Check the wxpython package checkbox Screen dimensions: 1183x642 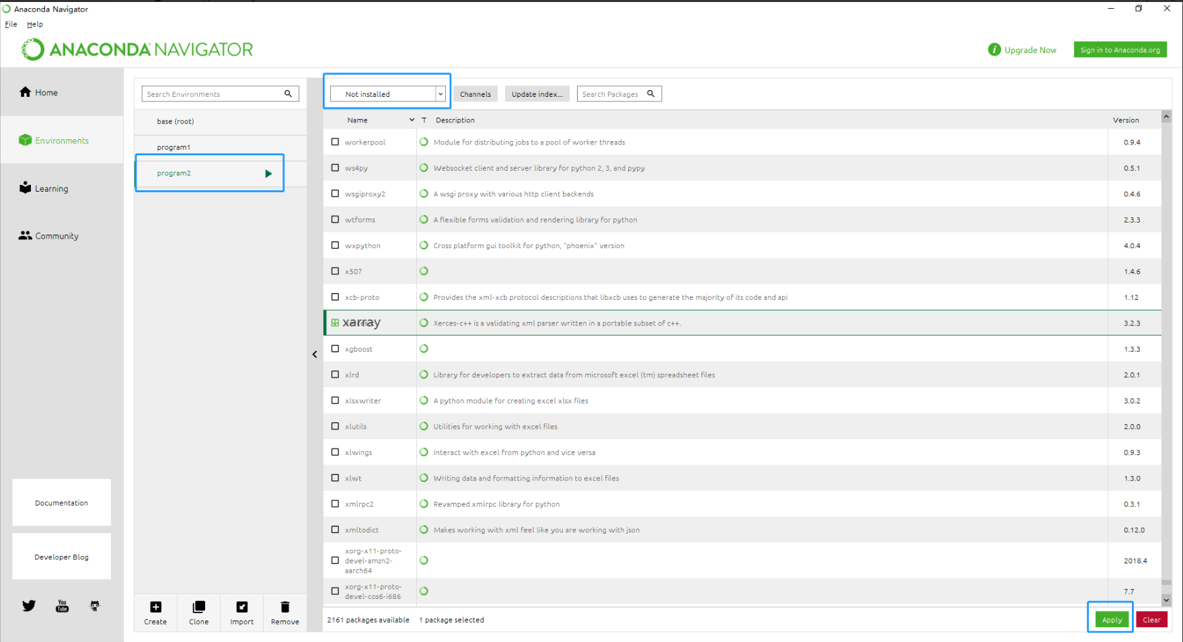tap(335, 245)
